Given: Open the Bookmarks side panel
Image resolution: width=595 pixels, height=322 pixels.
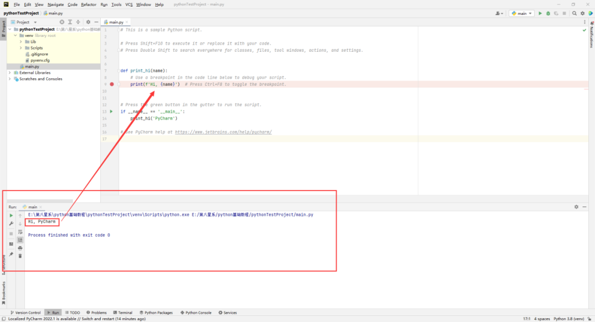Looking at the screenshot, I should [x=3, y=293].
